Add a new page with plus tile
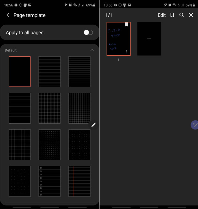The image size is (198, 209). [x=149, y=39]
